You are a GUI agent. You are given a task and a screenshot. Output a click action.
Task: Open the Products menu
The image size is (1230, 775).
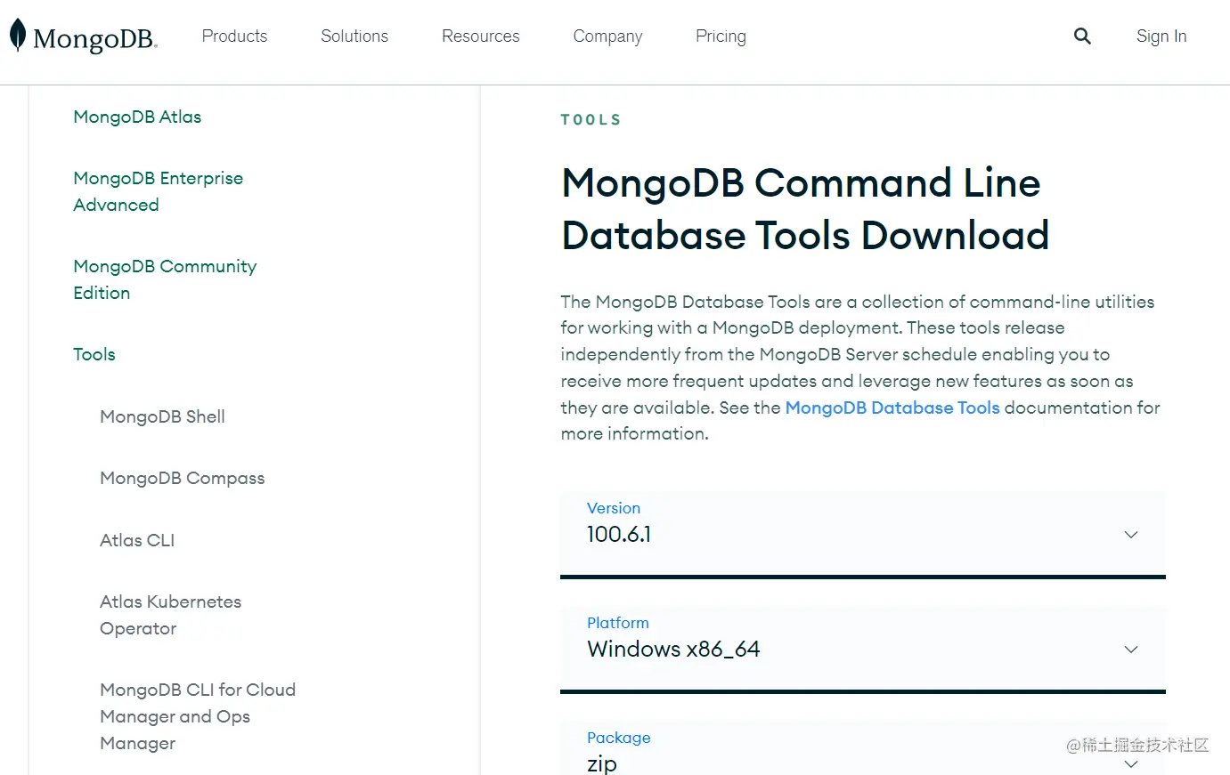(234, 36)
